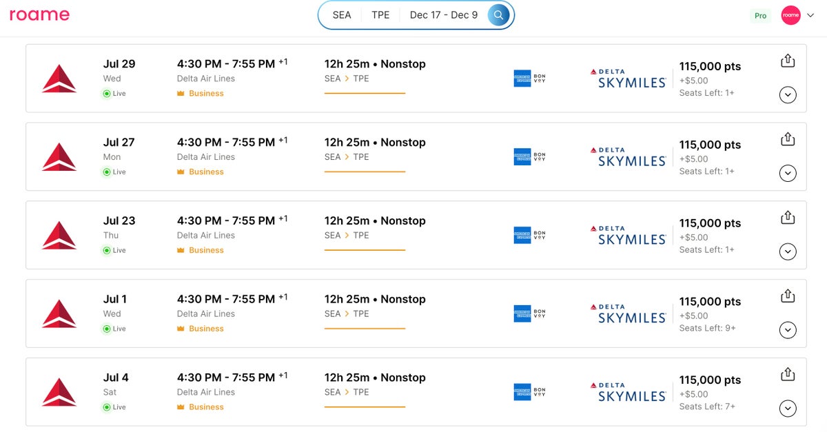Go to roame home via logo
The height and width of the screenshot is (432, 827).
click(39, 15)
